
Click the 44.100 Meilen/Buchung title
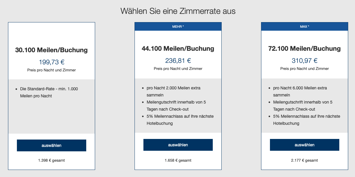(178, 49)
